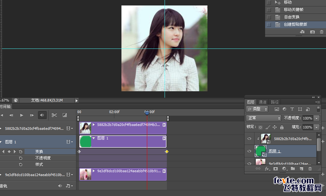Lock image pixels brush icon
The width and height of the screenshot is (326, 196).
(x=268, y=127)
